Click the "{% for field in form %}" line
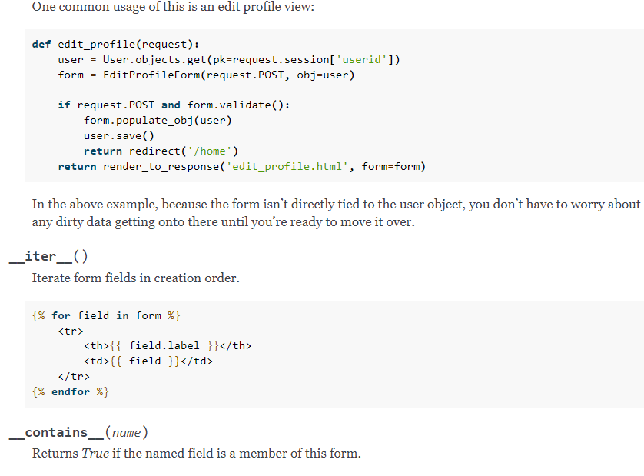This screenshot has height=476, width=644. point(106,315)
